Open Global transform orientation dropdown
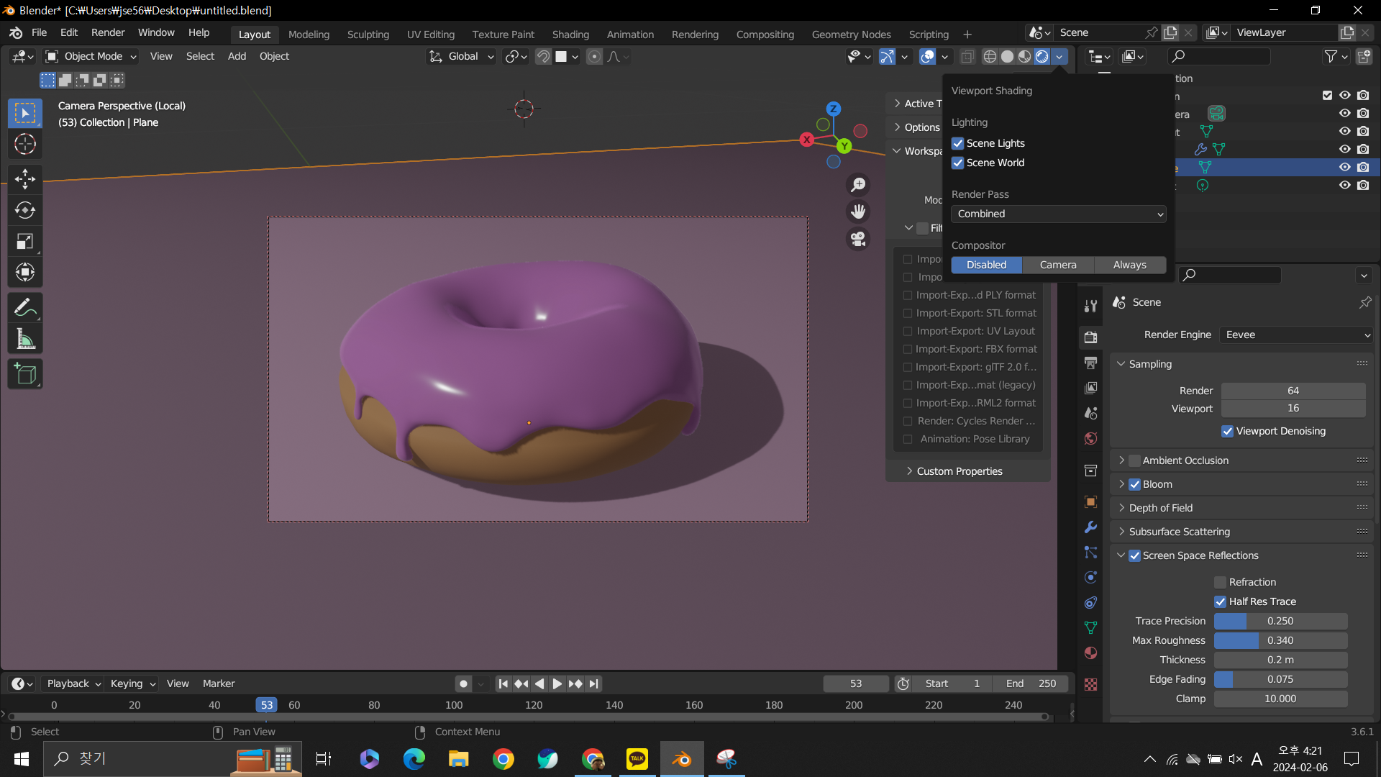 462,56
